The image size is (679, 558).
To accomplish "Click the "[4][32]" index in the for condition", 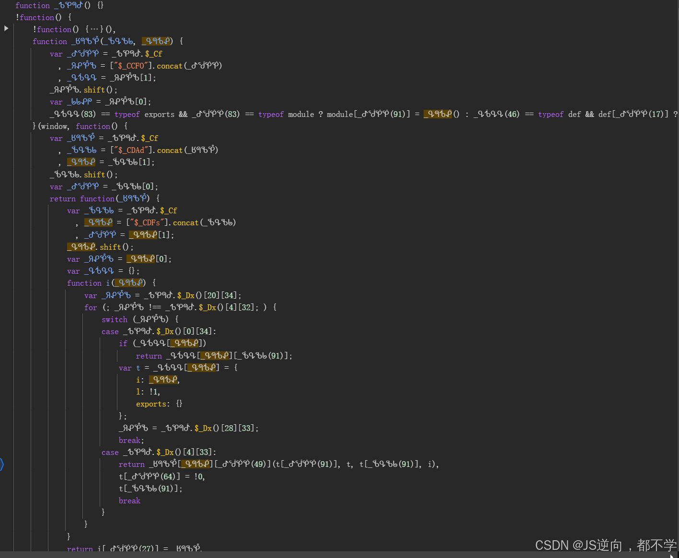I will (x=242, y=307).
